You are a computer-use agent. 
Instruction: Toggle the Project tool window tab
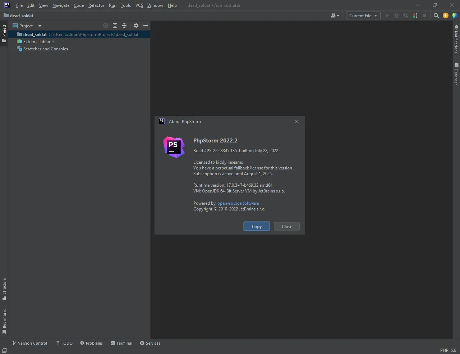(x=4, y=33)
